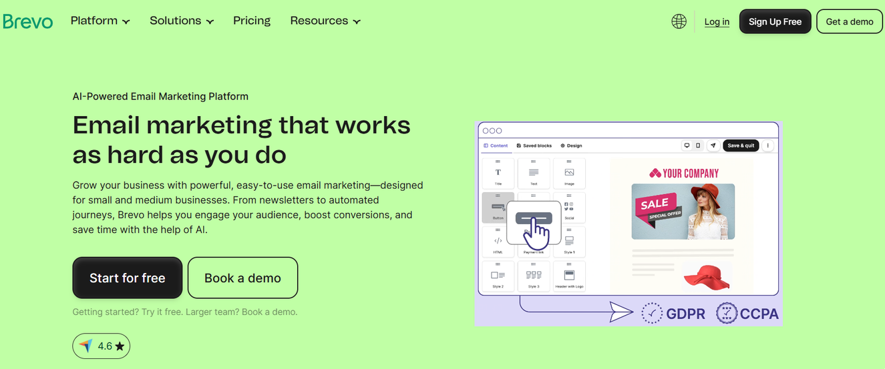Click the GDPR compliance badge
Screen dimensions: 885x369
[673, 313]
